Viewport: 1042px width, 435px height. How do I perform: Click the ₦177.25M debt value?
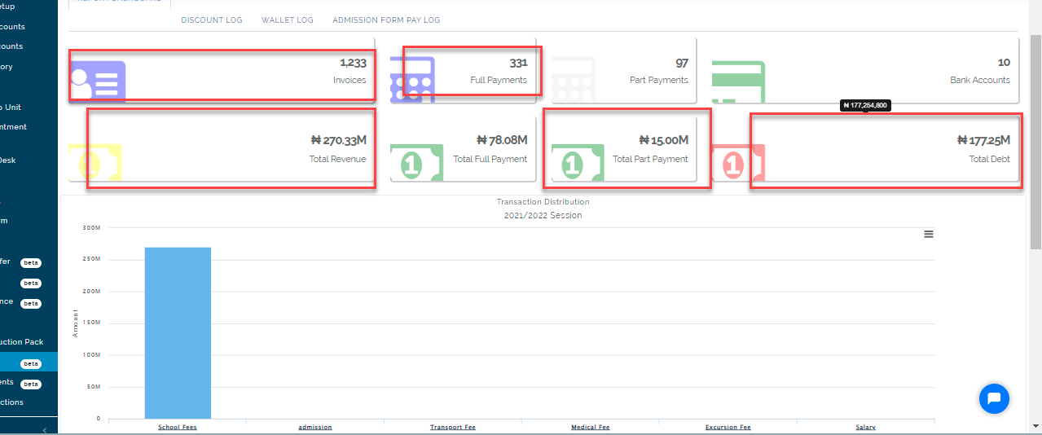pos(984,140)
